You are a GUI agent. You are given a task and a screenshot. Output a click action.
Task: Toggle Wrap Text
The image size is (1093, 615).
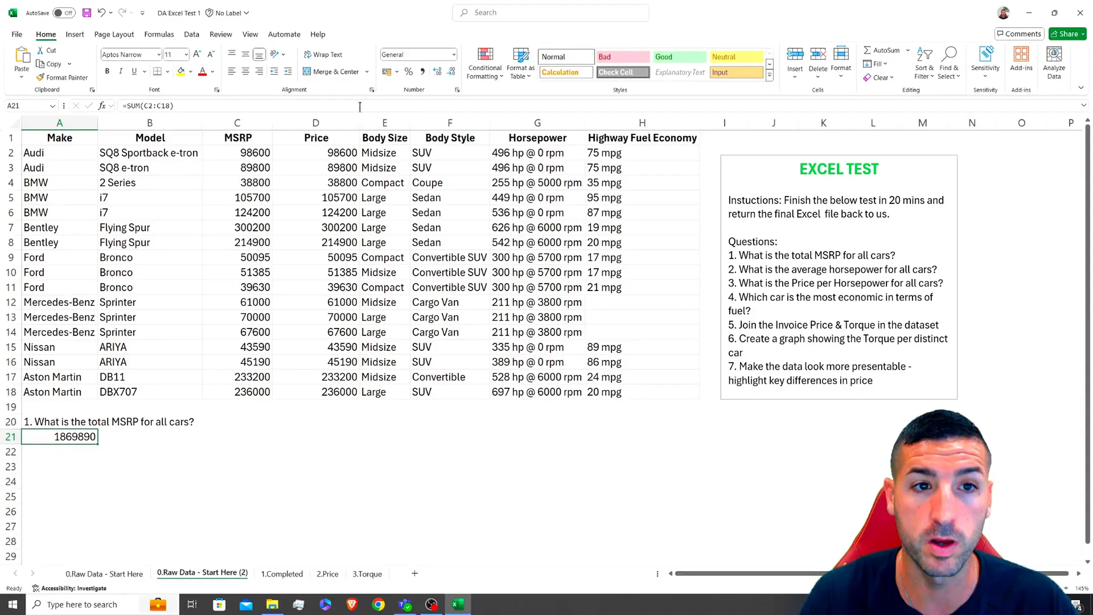323,54
